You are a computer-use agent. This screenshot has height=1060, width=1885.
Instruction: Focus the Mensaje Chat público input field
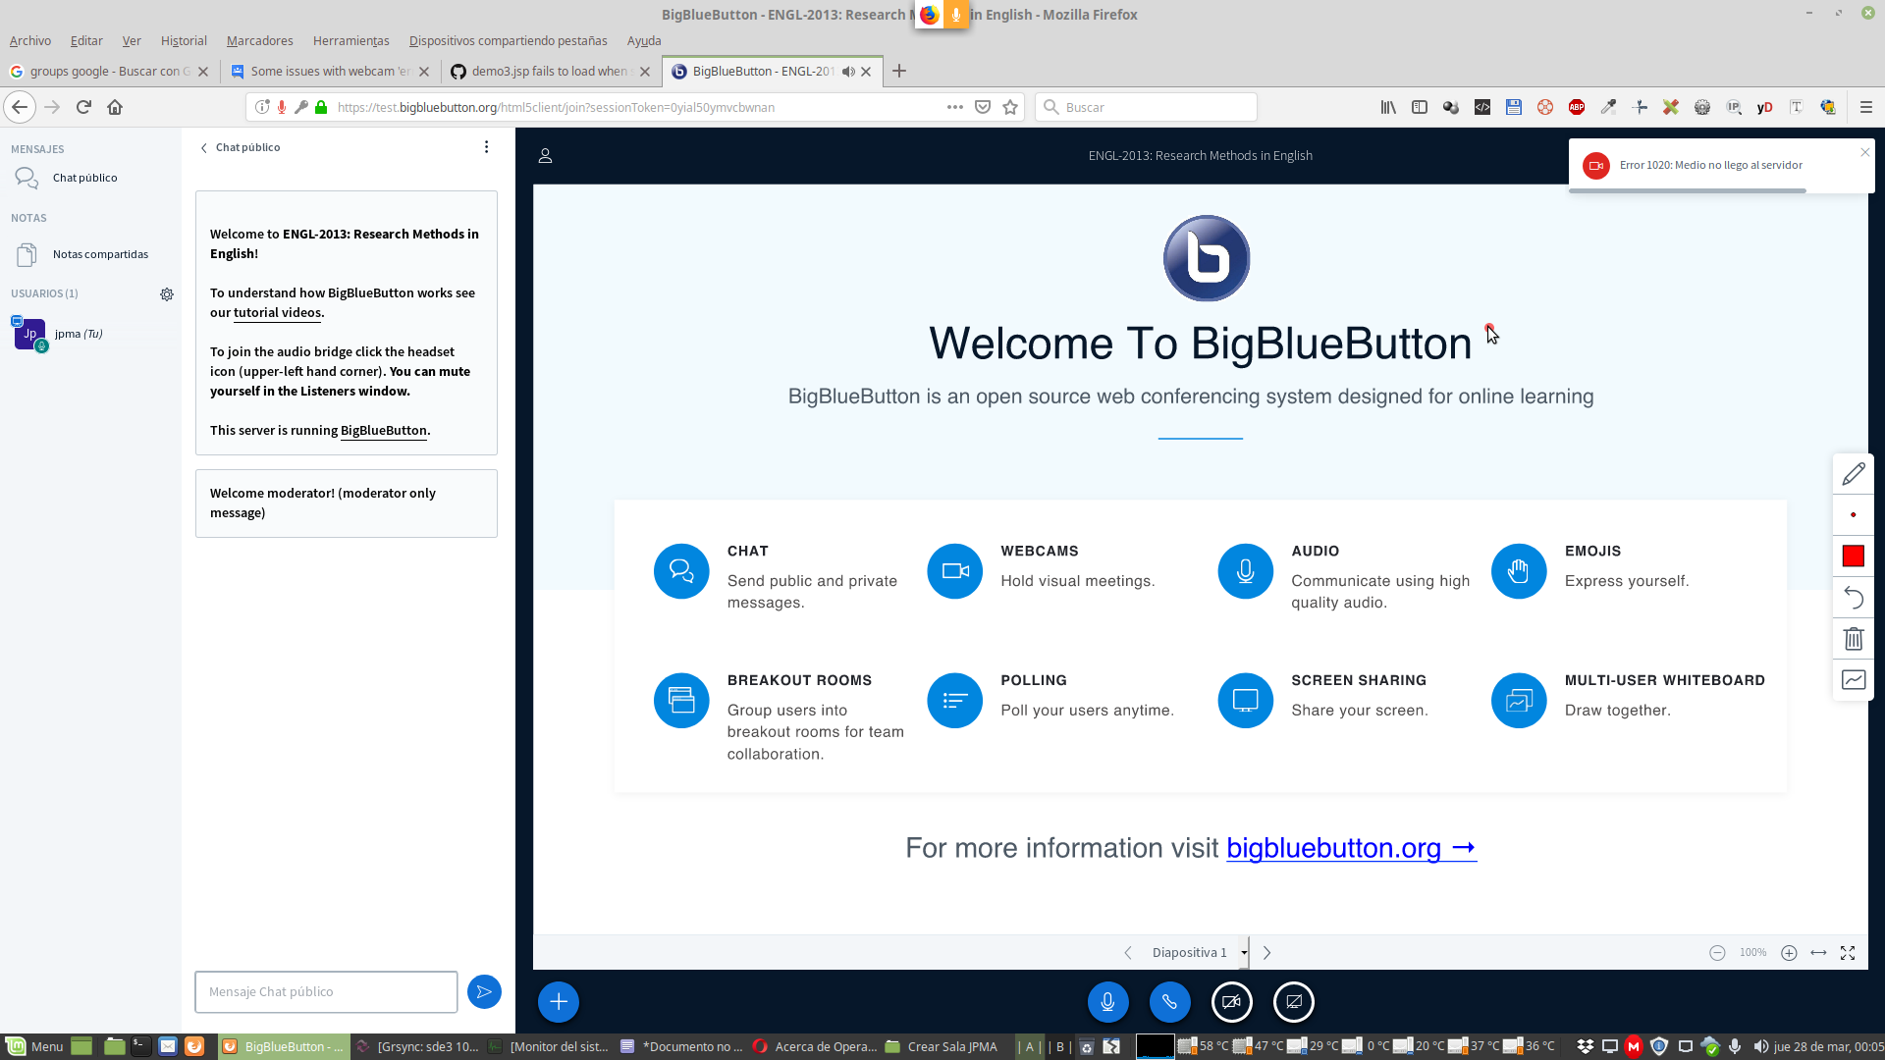tap(326, 991)
